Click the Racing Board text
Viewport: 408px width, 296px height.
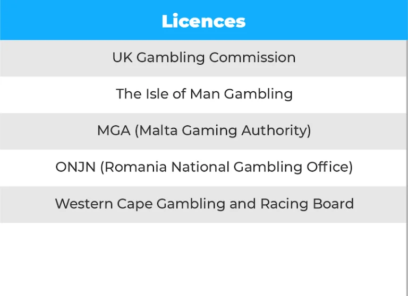click(307, 204)
